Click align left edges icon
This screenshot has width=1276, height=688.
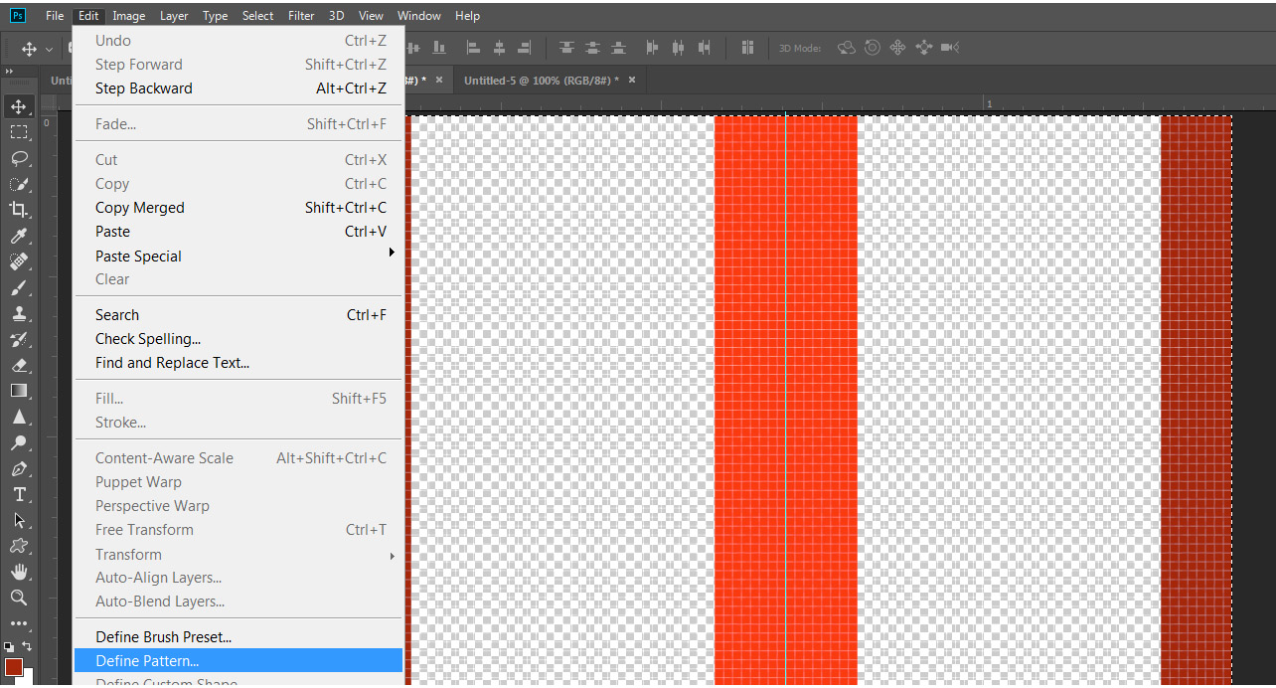473,48
